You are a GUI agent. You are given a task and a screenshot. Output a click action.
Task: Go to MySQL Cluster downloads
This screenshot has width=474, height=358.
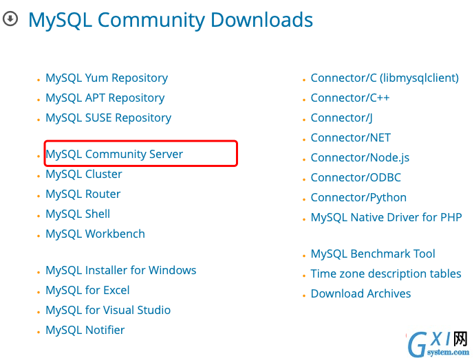coord(84,174)
